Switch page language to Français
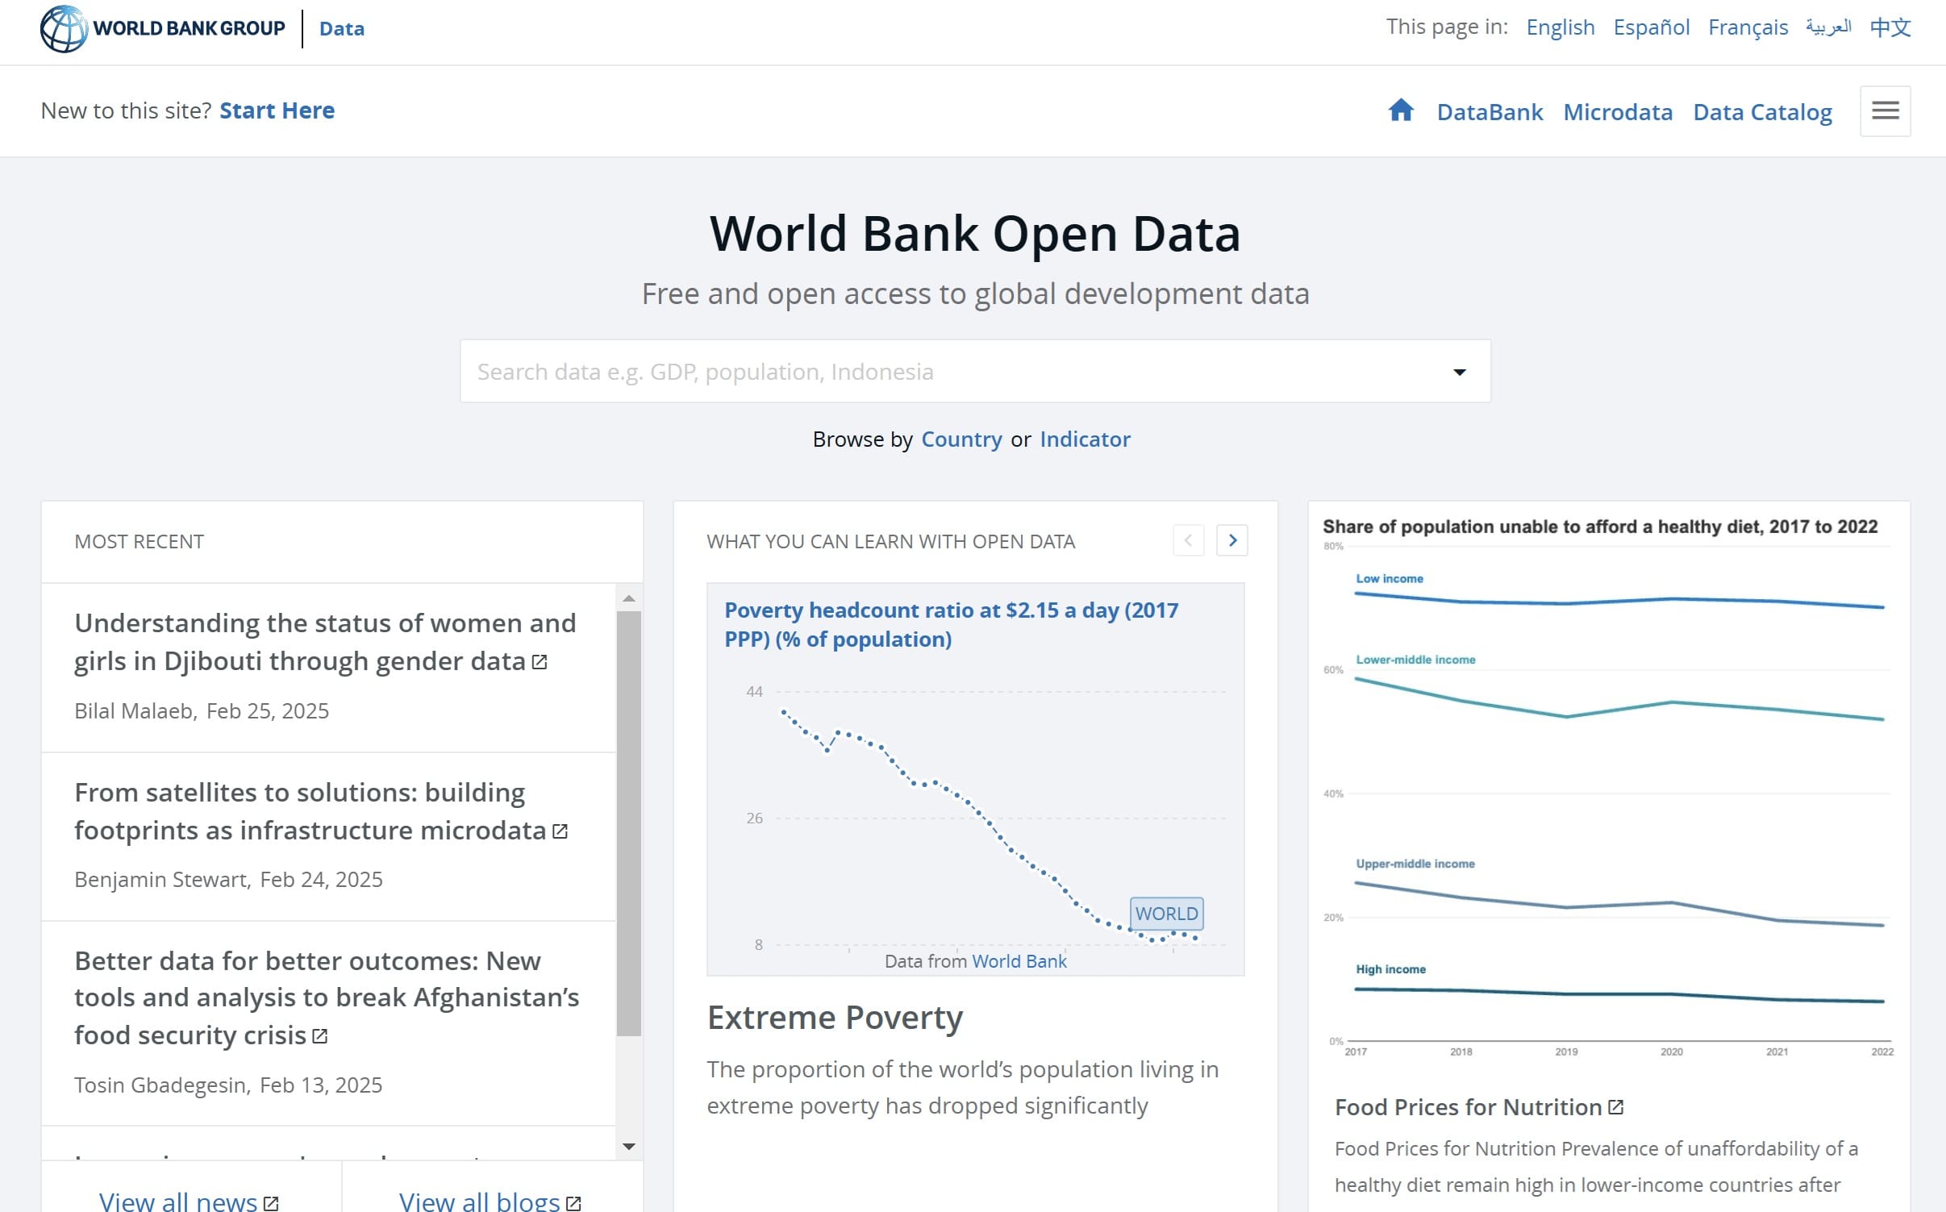The width and height of the screenshot is (1946, 1212). point(1748,27)
